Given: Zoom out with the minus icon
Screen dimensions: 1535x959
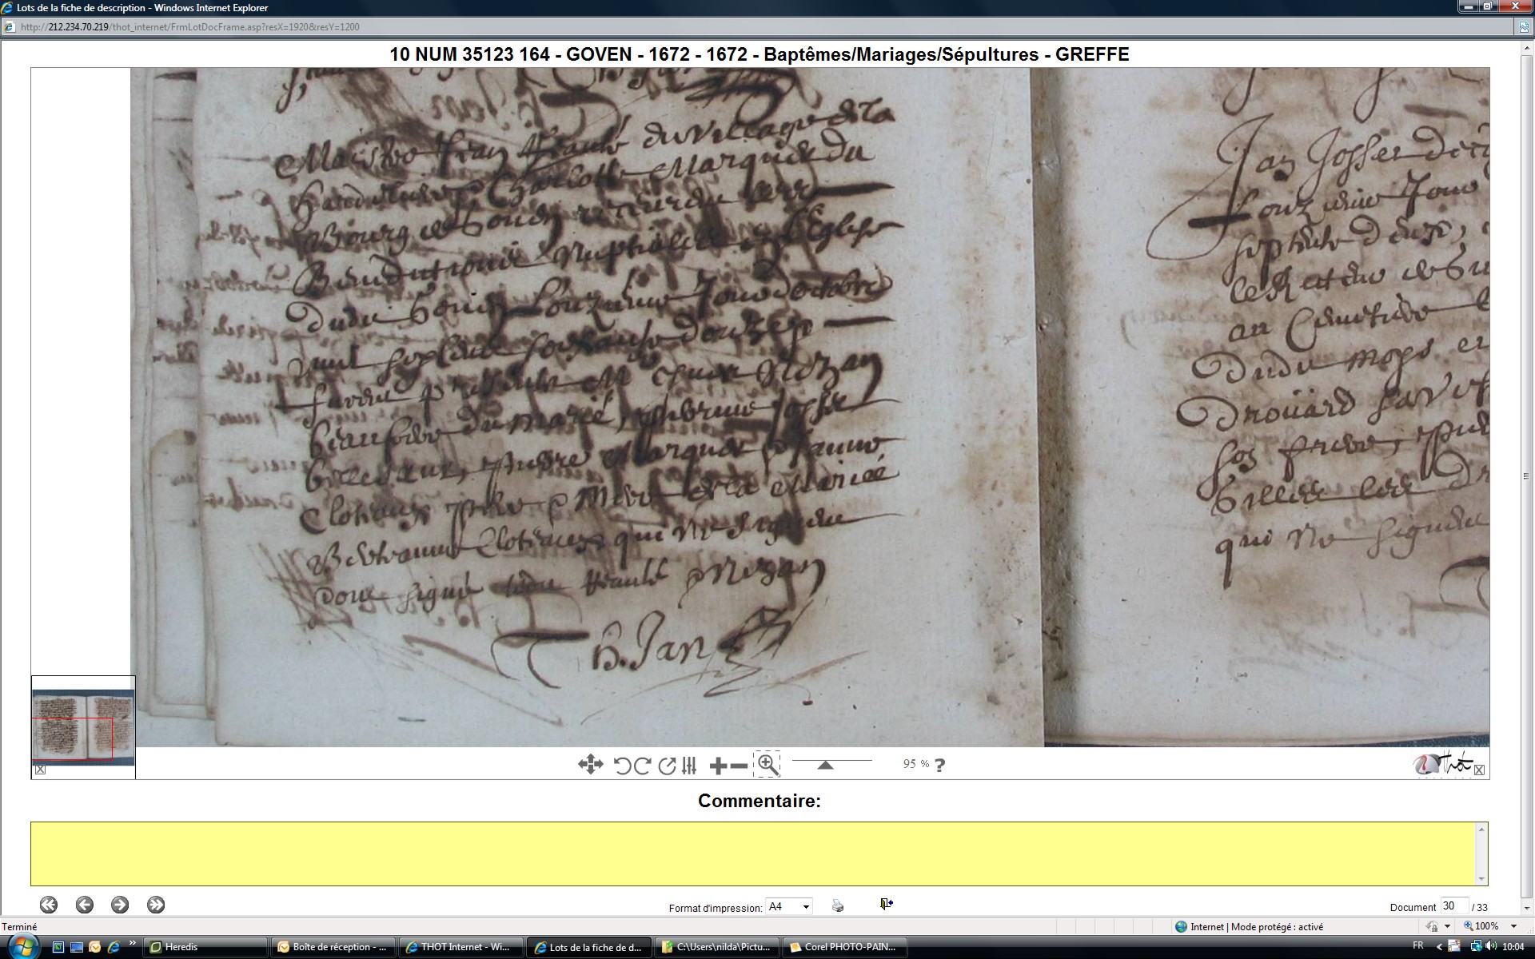Looking at the screenshot, I should tap(740, 766).
